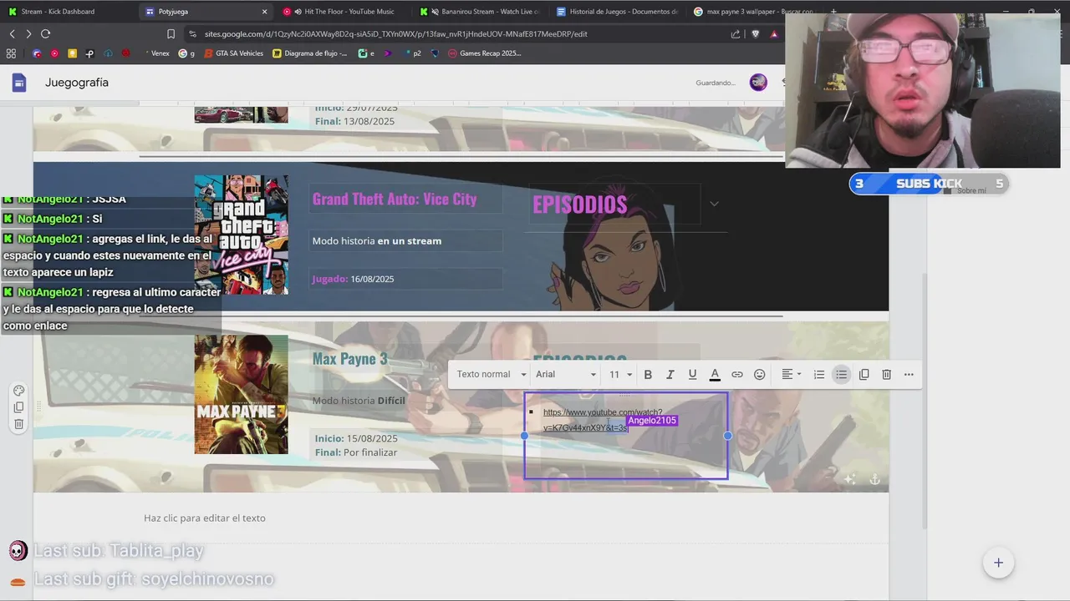This screenshot has height=601, width=1070.
Task: Open the emoji picker in toolbar
Action: [759, 375]
